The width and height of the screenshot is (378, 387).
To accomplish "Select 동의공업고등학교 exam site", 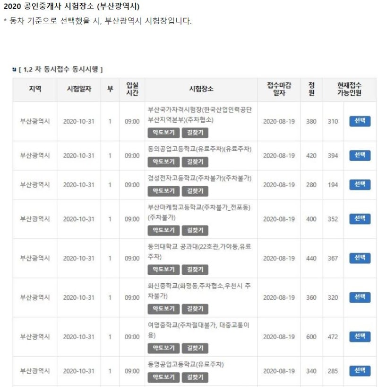I will pos(360,155).
